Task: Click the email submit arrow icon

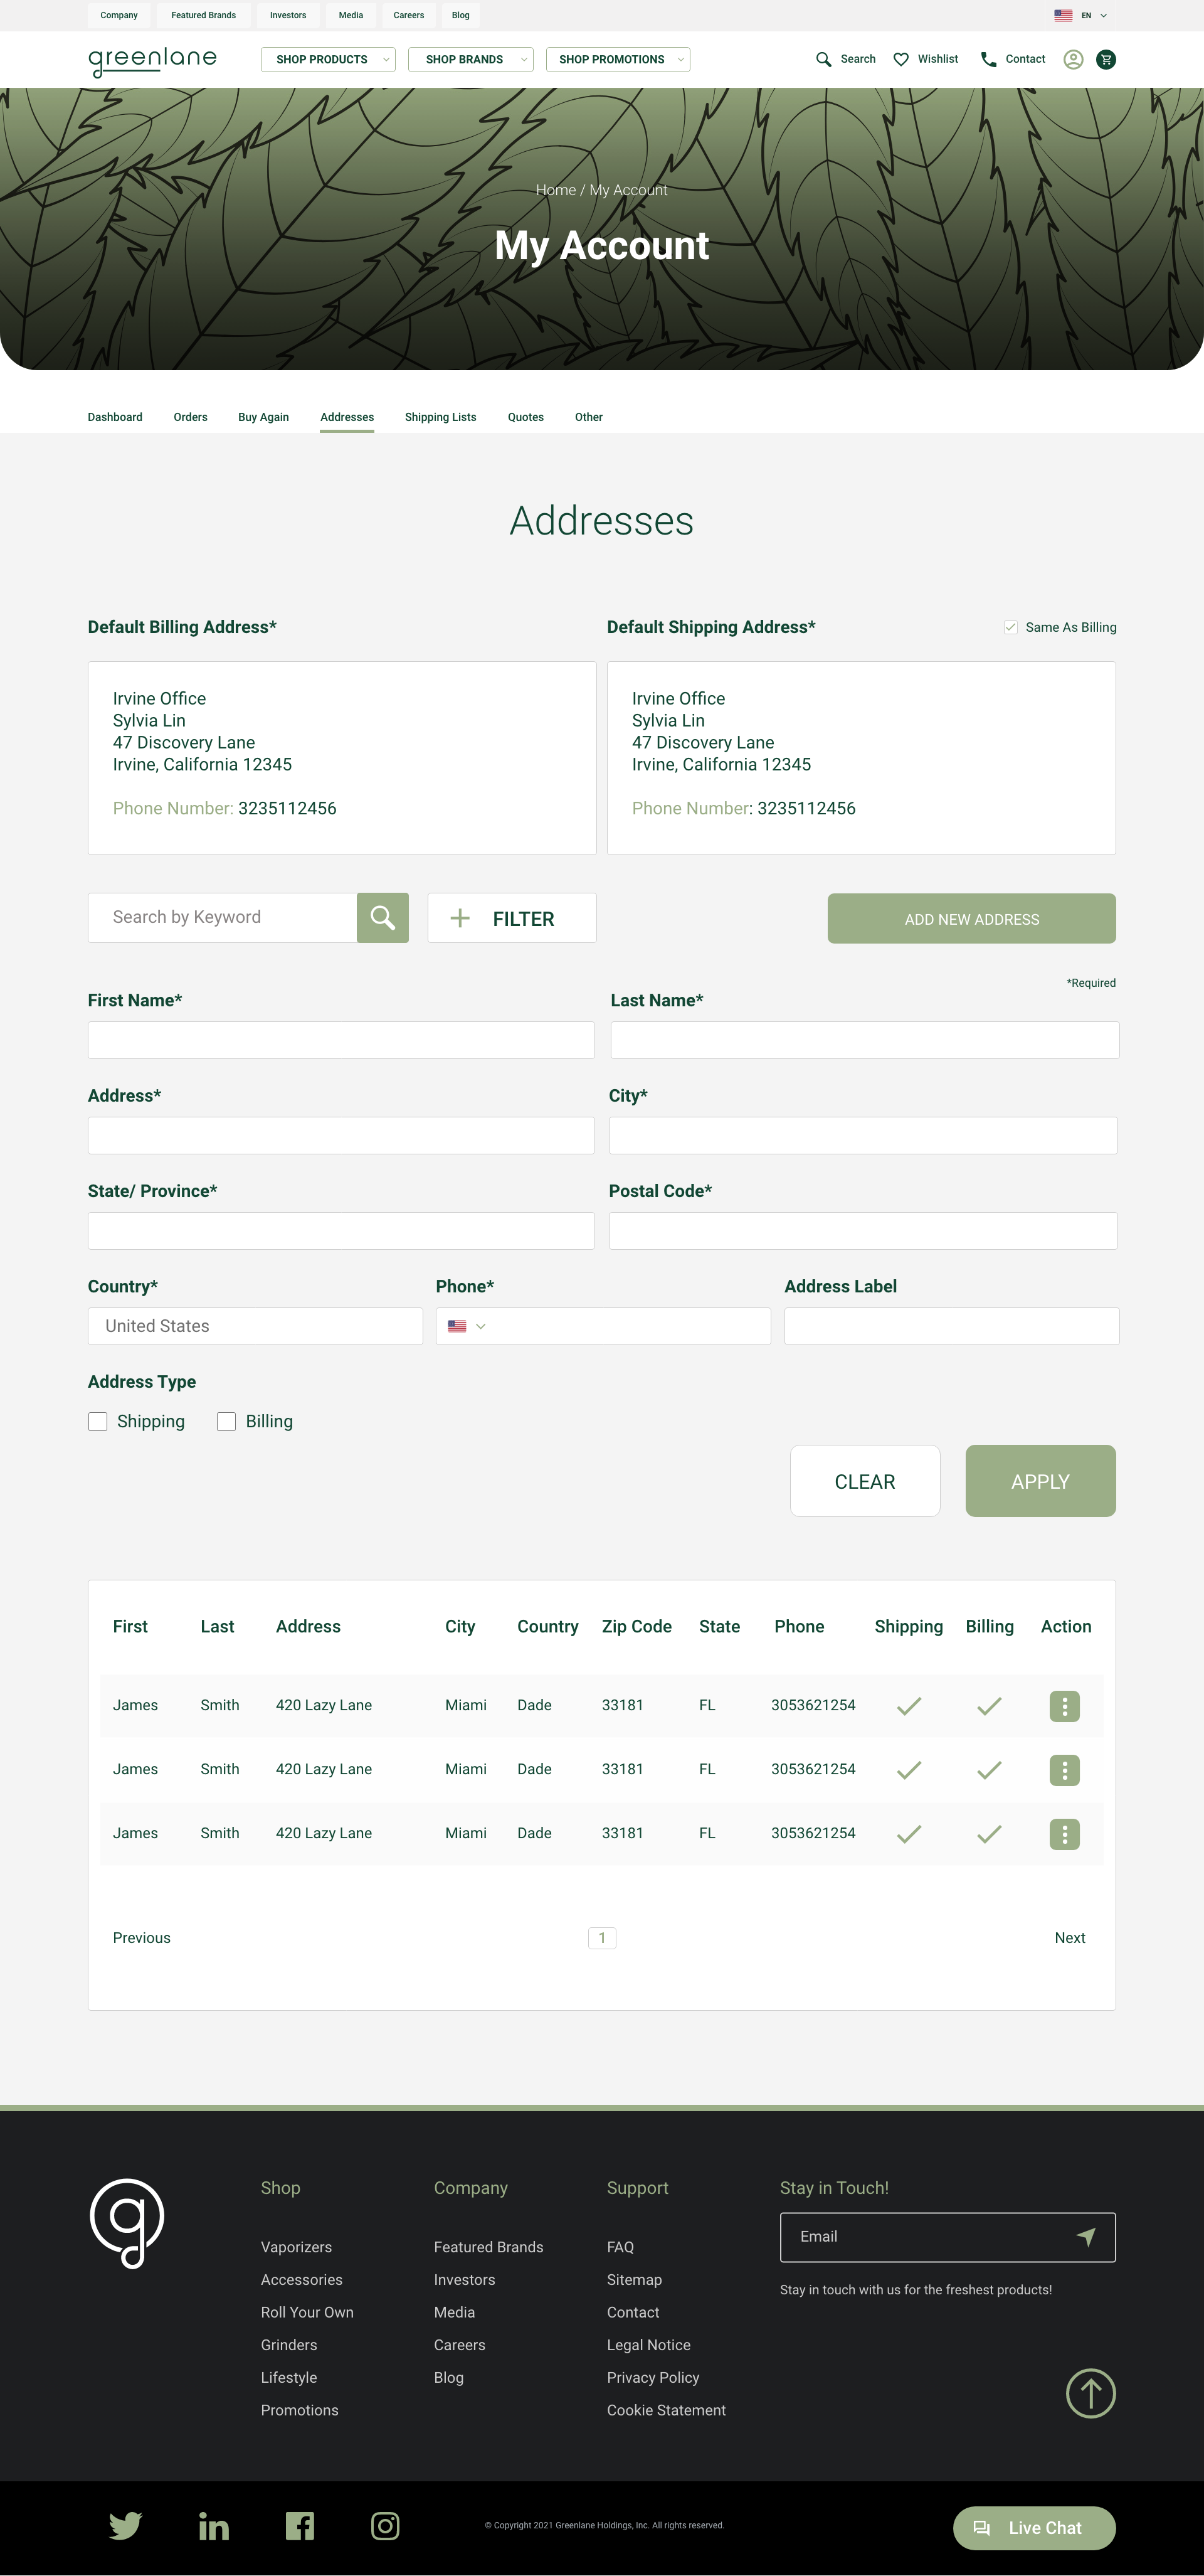Action: [1086, 2237]
